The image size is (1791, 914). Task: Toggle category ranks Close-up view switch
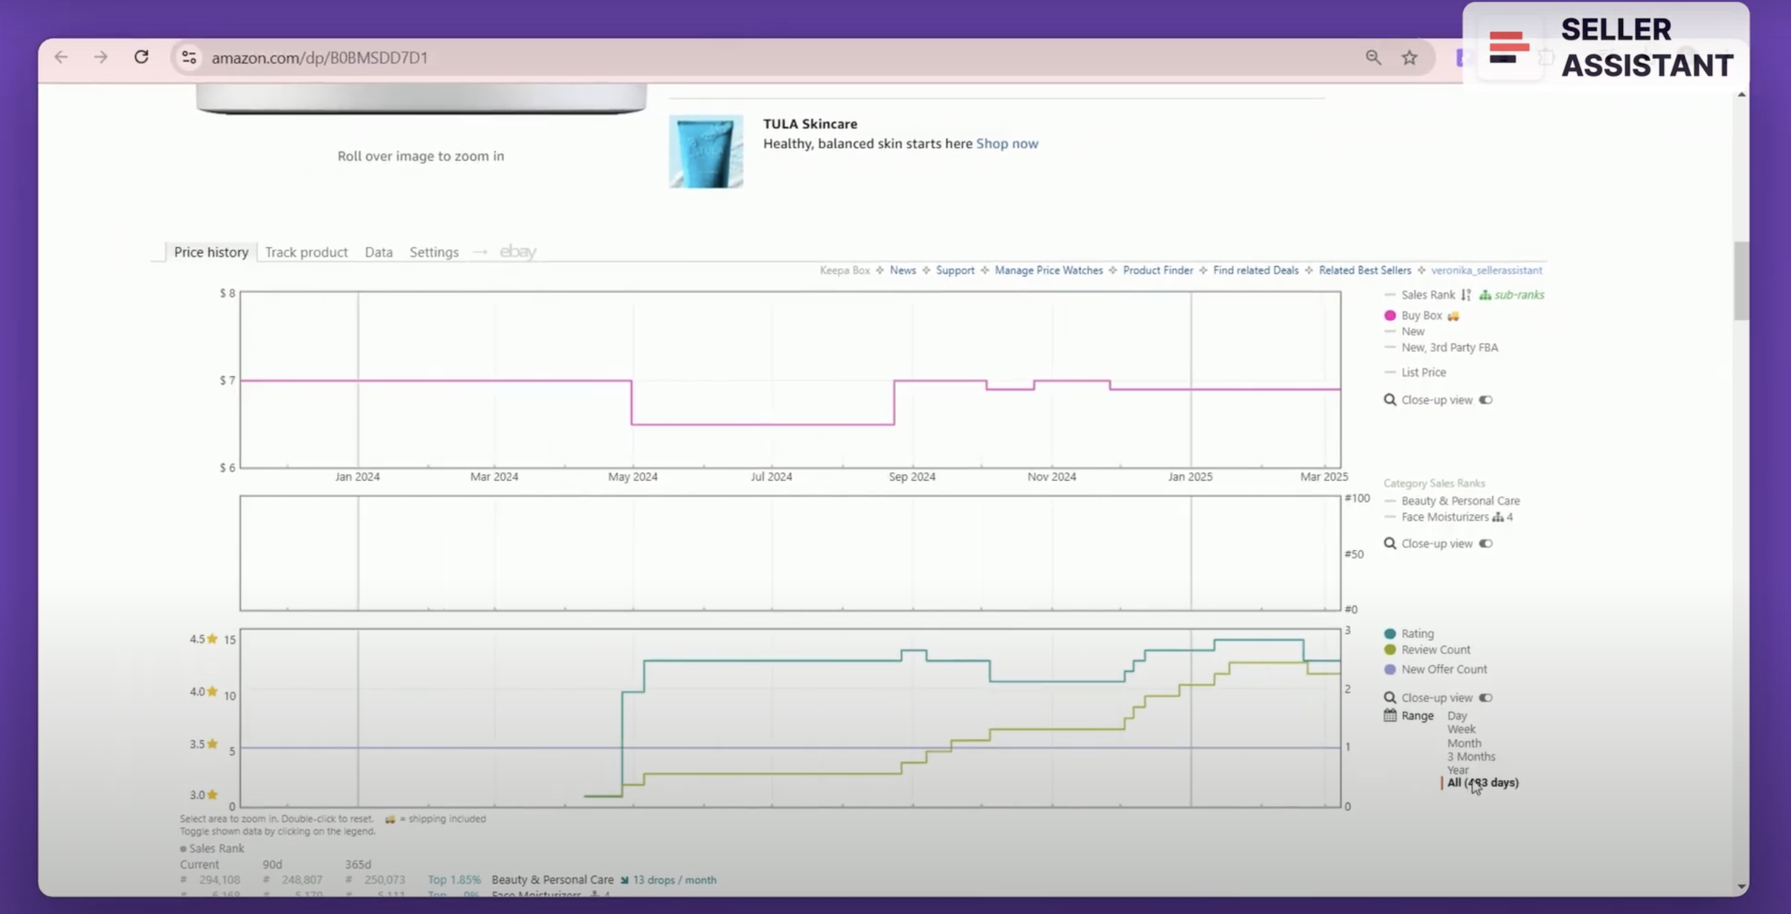[1486, 544]
